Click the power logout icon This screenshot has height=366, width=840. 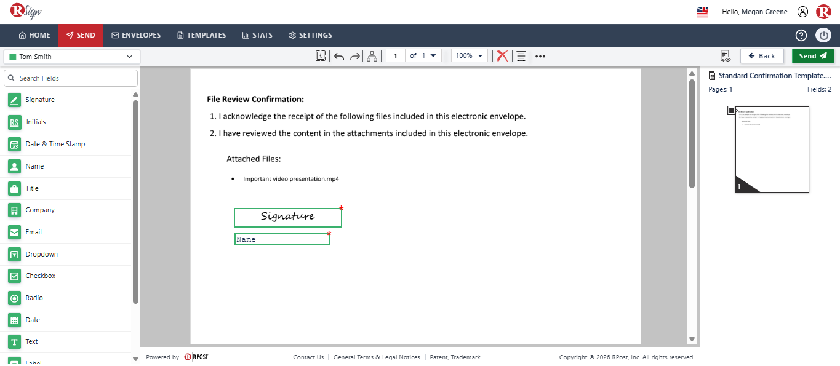coord(823,35)
